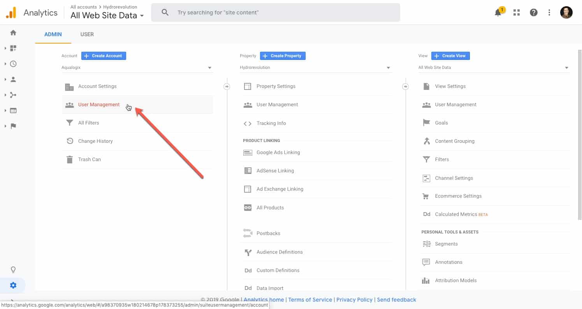Screen dimensions: 582x309
Task: Switch to the USER tab
Action: pos(87,34)
